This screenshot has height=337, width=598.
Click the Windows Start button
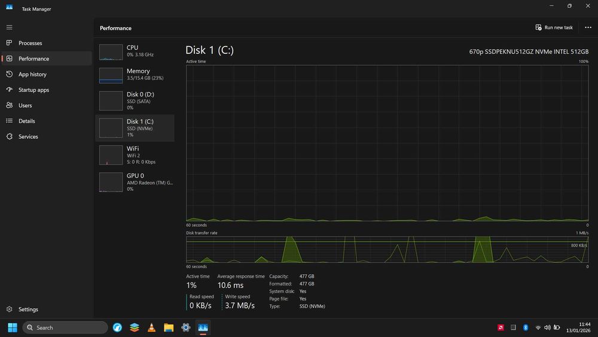[x=13, y=327]
